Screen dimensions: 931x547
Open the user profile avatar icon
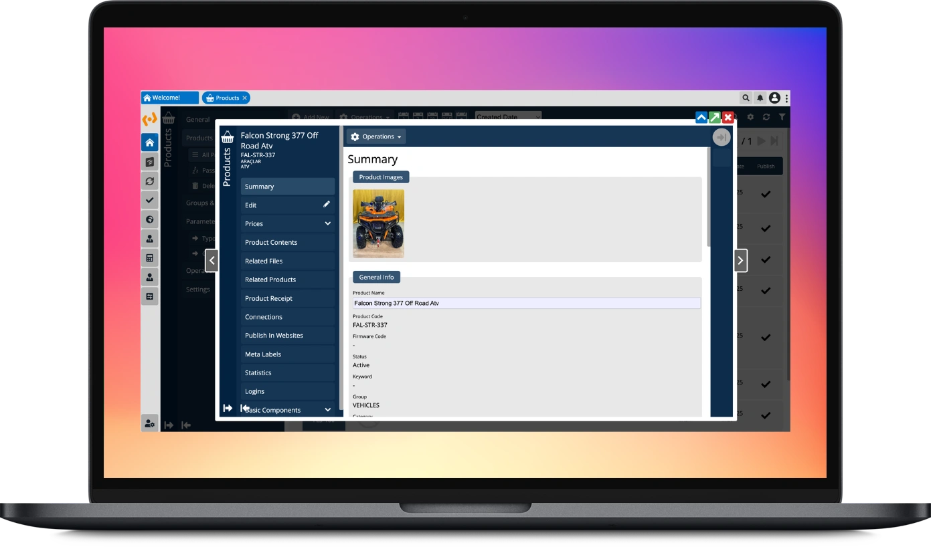pos(775,98)
